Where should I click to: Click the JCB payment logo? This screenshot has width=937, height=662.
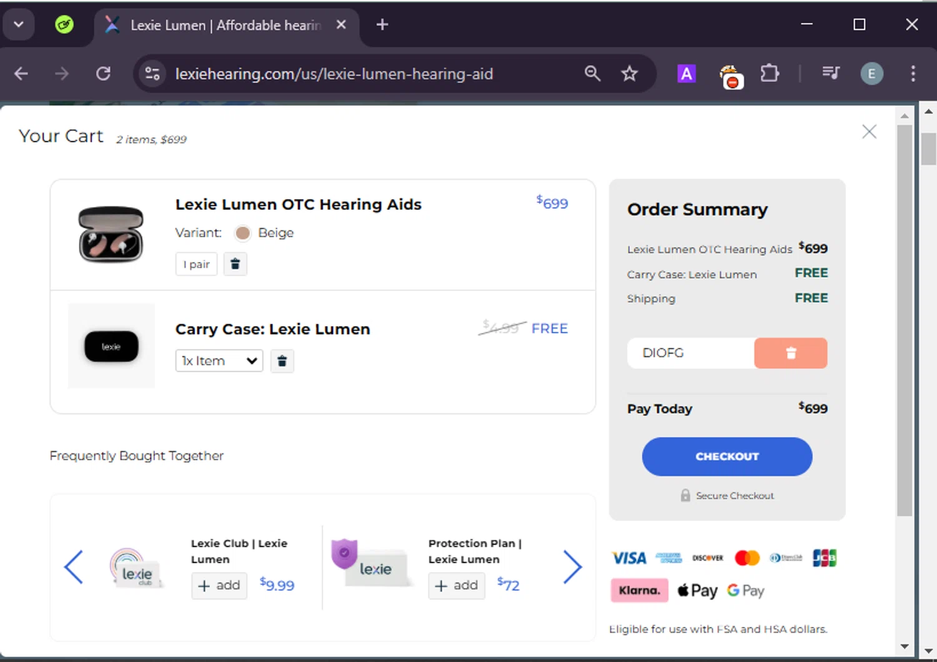(x=825, y=558)
